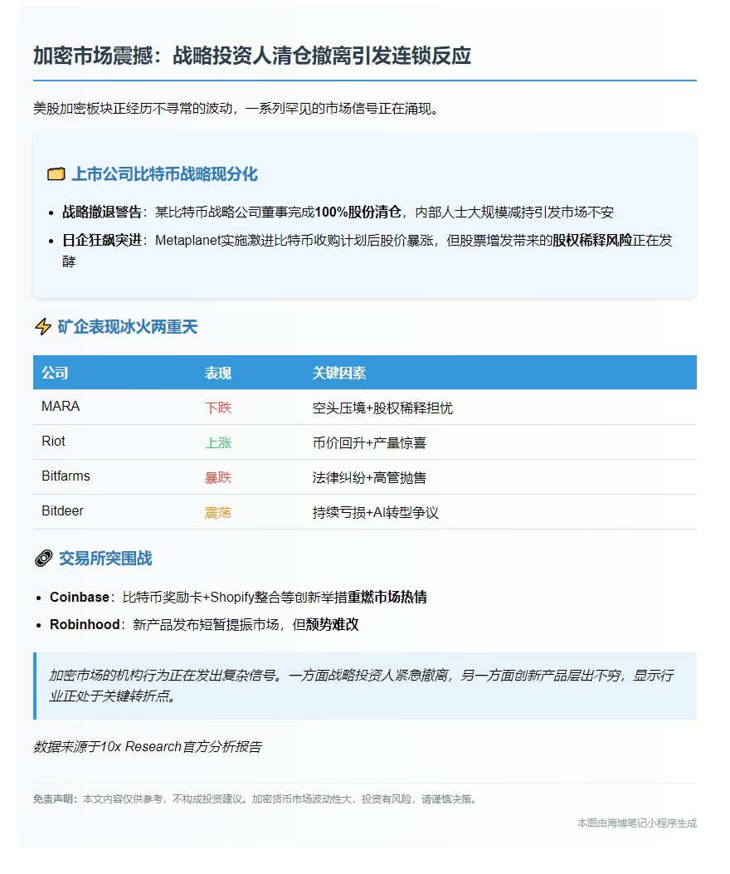Click the folder emoji icon beside 上市公司比特币战略现分化
Viewport: 730px width, 874px height.
(56, 174)
